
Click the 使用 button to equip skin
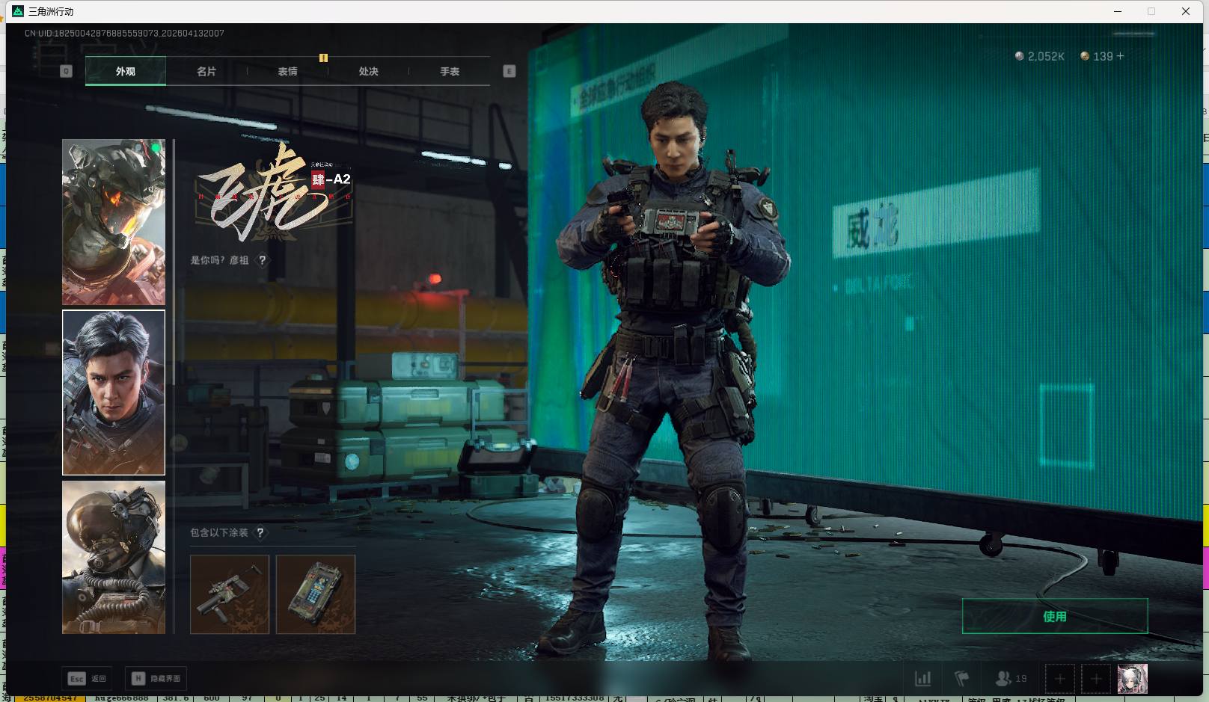tap(1054, 616)
